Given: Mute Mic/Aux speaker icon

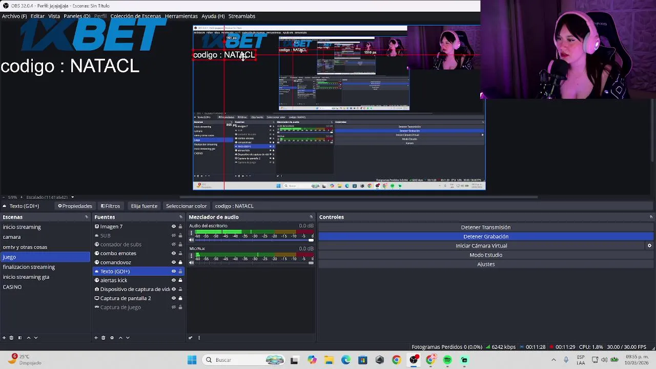Looking at the screenshot, I should click(192, 262).
